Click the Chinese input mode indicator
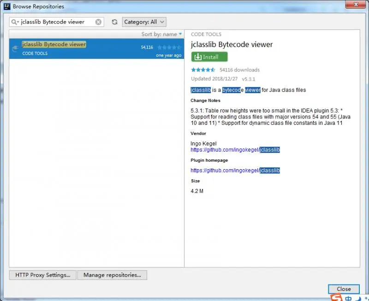The width and height of the screenshot is (369, 301). coord(348,298)
